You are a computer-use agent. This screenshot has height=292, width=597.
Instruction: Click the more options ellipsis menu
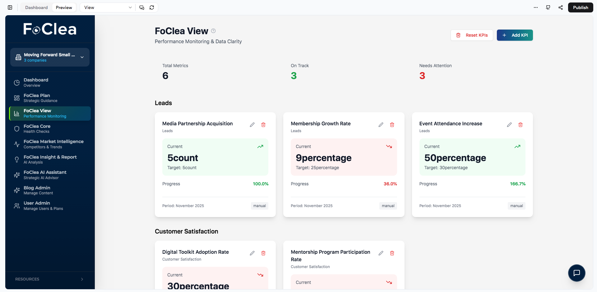(535, 7)
